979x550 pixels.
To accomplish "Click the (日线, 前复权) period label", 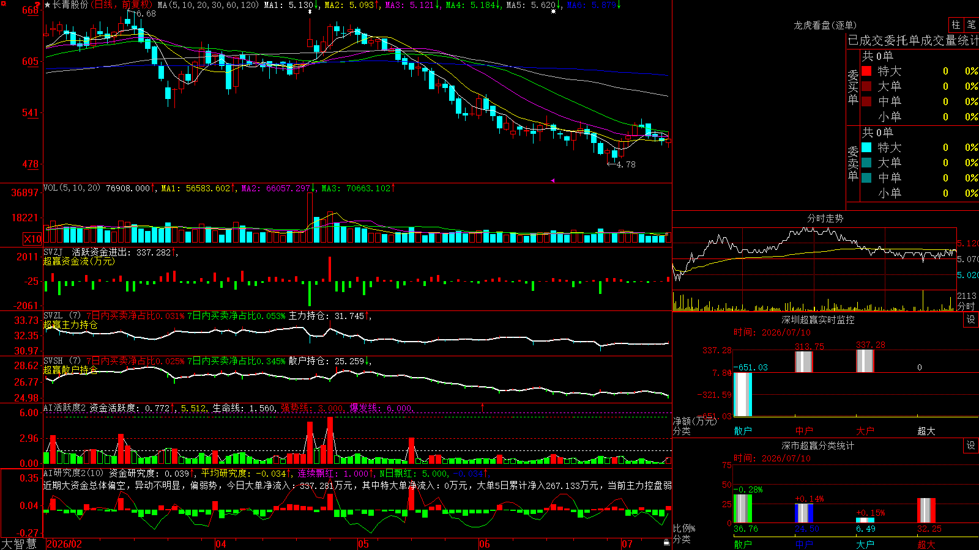I will (x=121, y=5).
